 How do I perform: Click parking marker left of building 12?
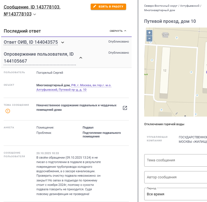coord(152,60)
